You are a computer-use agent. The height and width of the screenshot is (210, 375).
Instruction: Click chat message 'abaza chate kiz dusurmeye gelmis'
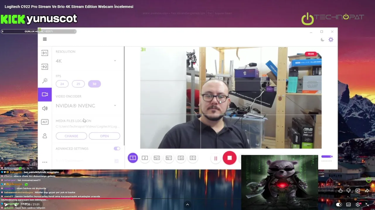pos(35,176)
